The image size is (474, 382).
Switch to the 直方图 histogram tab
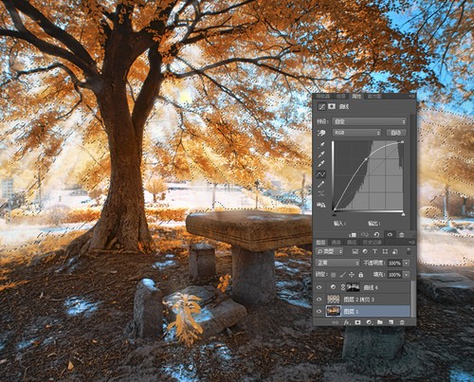pyautogui.click(x=374, y=96)
